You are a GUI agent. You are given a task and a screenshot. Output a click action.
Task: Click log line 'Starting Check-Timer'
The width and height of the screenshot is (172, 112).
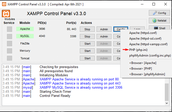coord(55,91)
